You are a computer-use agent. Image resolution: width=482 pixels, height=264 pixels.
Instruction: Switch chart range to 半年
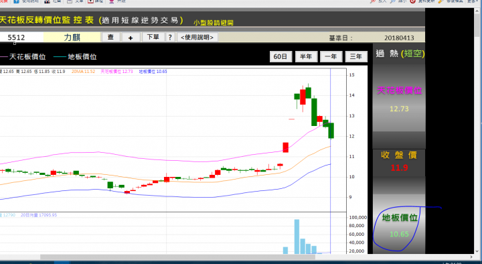(x=306, y=56)
